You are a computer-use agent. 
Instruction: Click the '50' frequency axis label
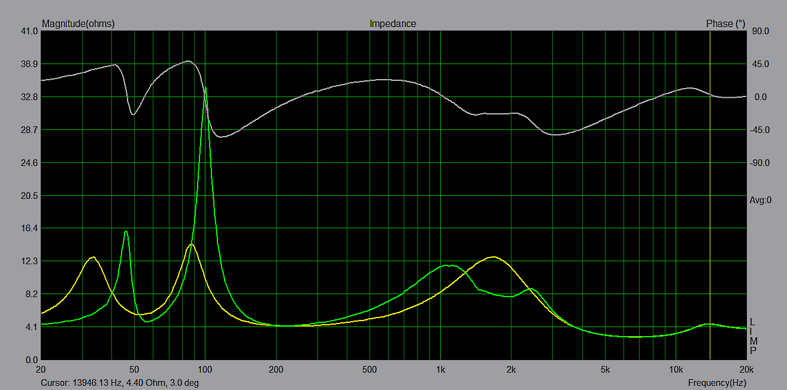tap(134, 369)
